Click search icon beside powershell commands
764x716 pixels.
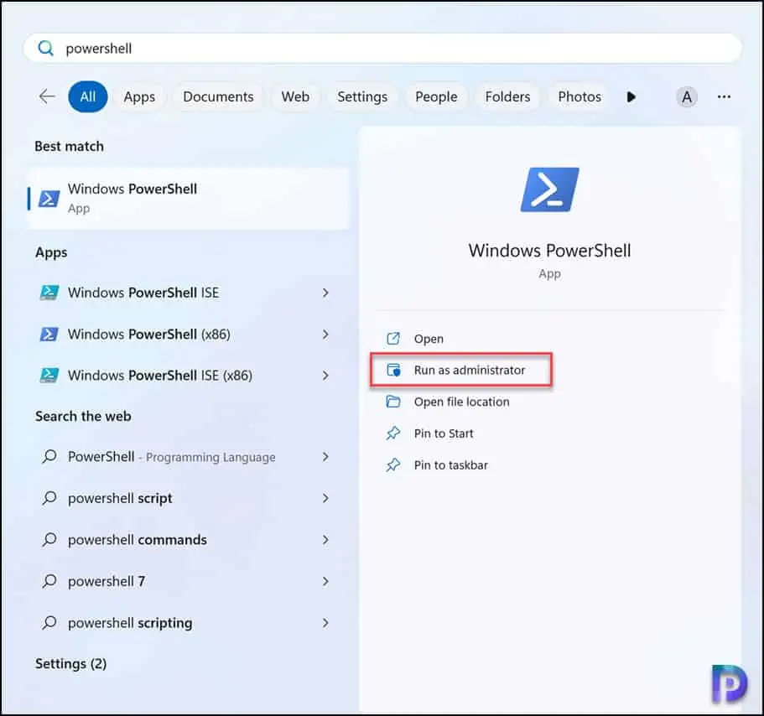tap(49, 540)
